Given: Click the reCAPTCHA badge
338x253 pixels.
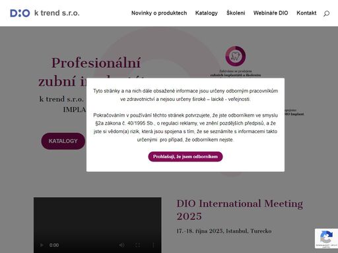Looking at the screenshot, I should point(326,239).
